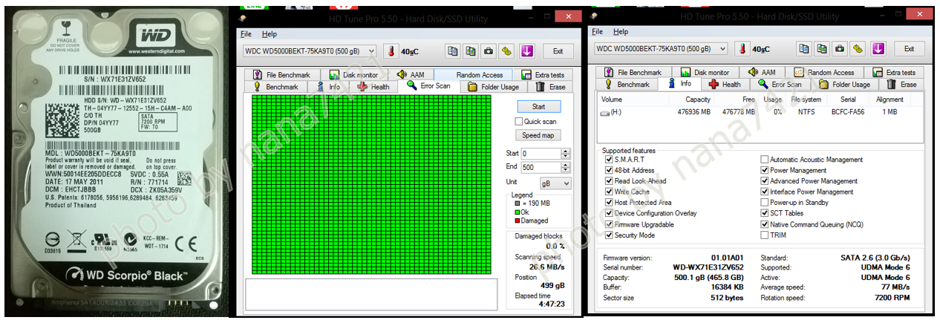This screenshot has height=323, width=940.
Task: Click yellow options icon in Error Scan window
Action: (x=508, y=50)
